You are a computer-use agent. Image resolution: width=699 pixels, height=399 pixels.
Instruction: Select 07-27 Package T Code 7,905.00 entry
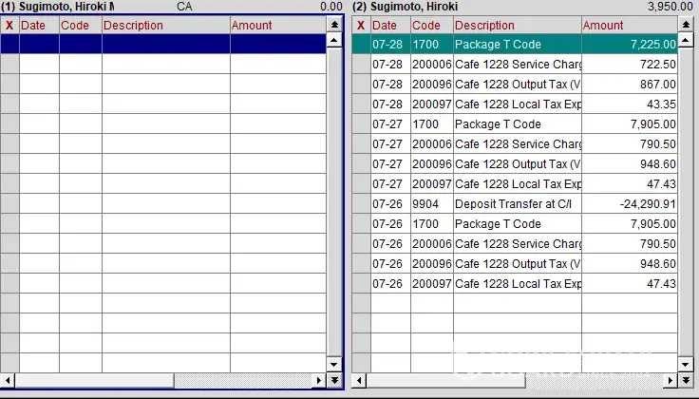point(517,124)
